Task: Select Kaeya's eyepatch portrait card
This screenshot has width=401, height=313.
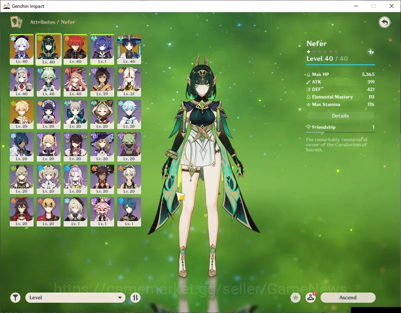Action: coord(22,147)
